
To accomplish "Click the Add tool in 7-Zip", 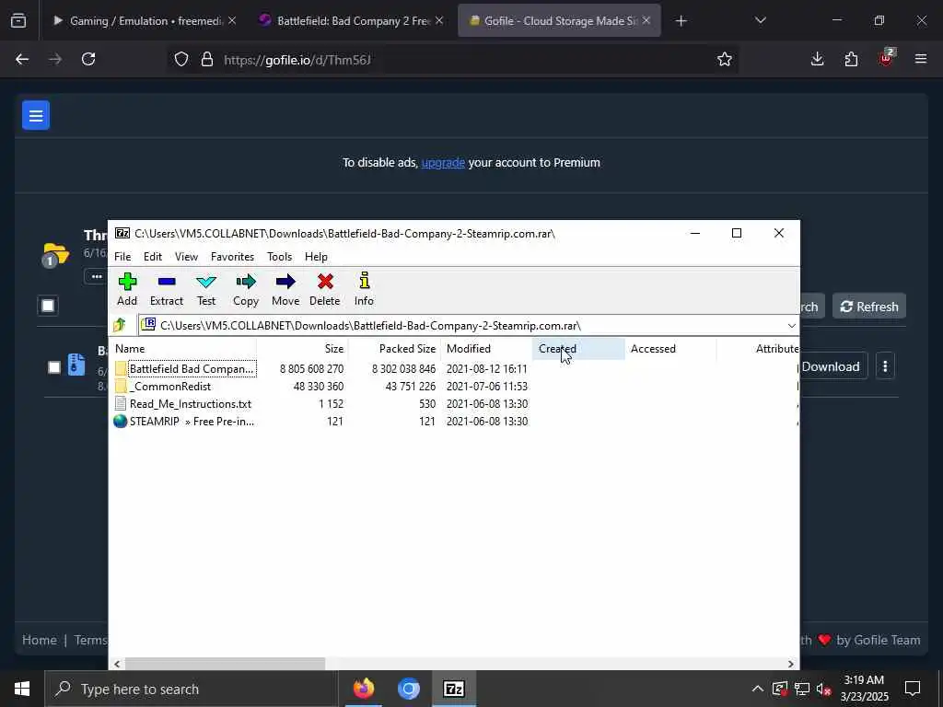I will click(127, 289).
